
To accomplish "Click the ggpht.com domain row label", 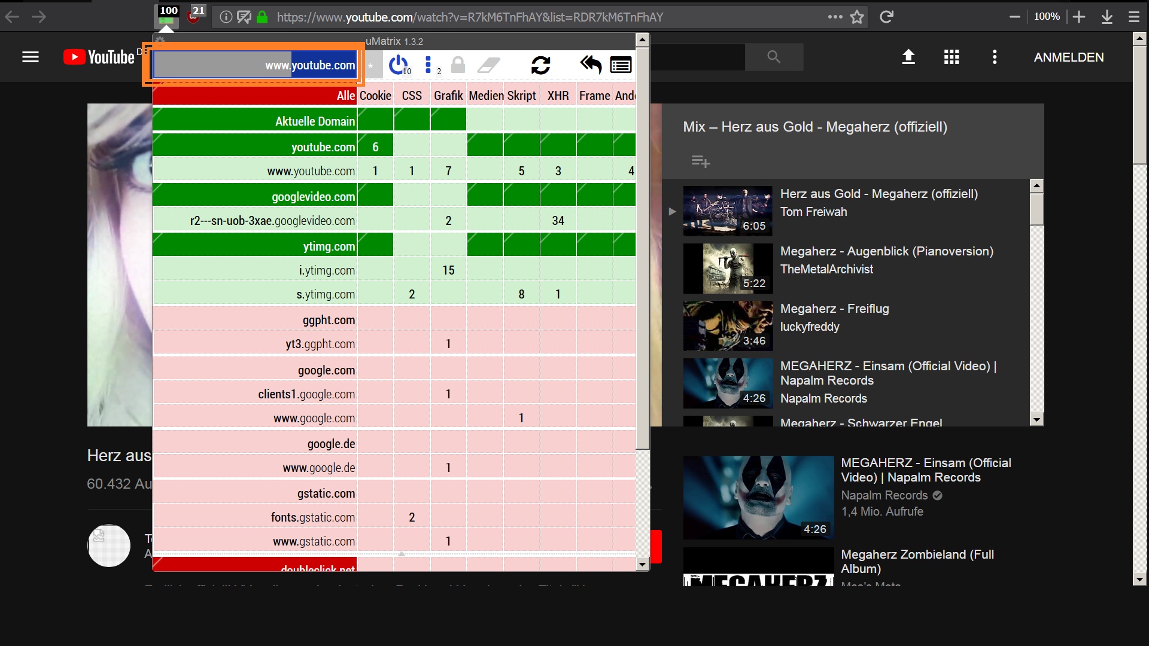I will tap(255, 319).
